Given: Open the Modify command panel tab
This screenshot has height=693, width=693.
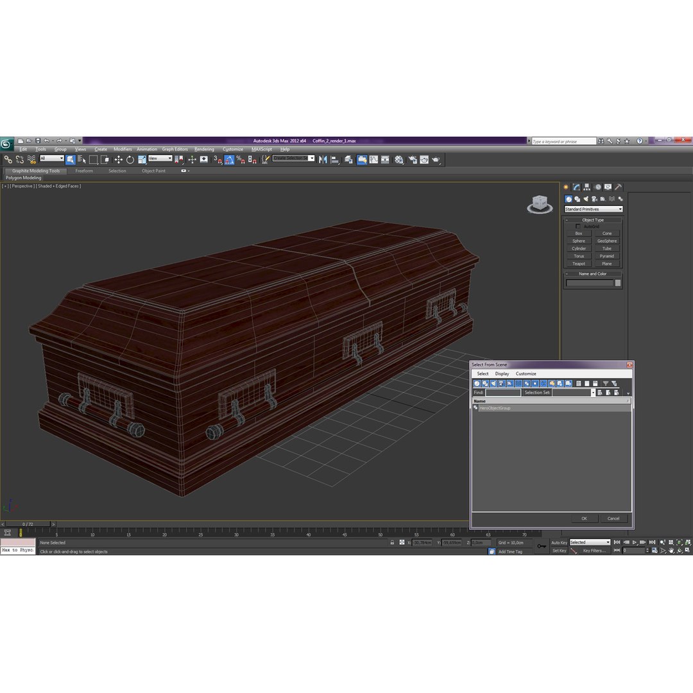Looking at the screenshot, I should coord(577,187).
